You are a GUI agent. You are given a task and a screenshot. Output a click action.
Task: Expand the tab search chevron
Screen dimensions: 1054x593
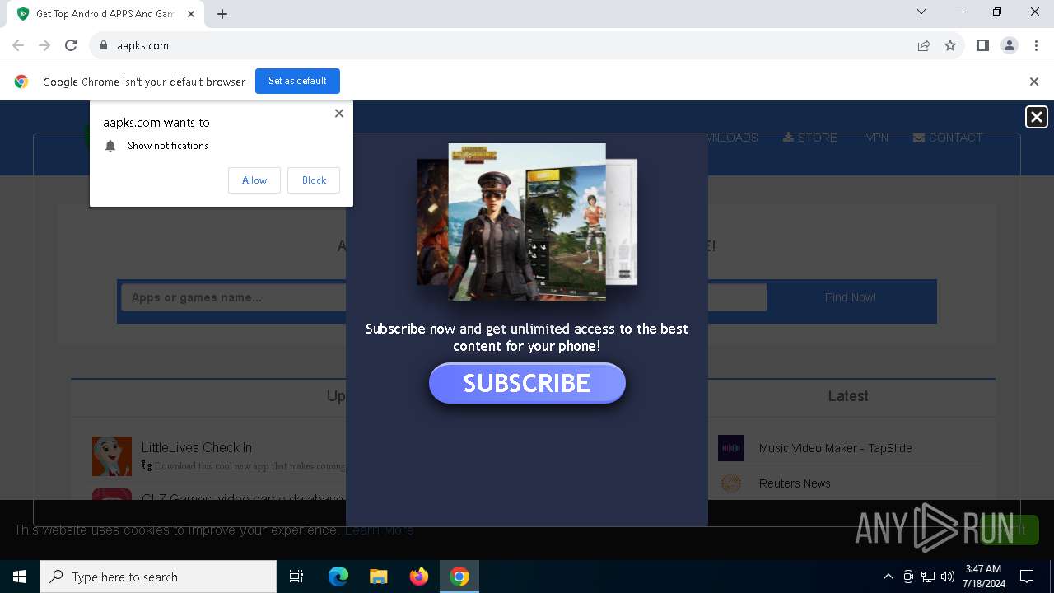[x=921, y=12]
